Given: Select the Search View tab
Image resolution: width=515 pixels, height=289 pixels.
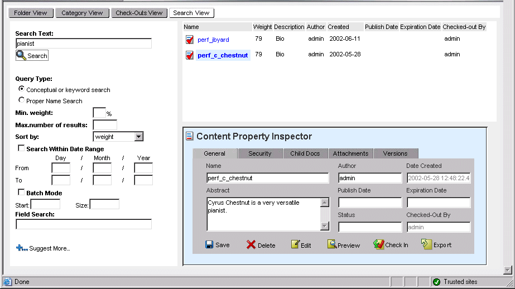Looking at the screenshot, I should [x=191, y=13].
